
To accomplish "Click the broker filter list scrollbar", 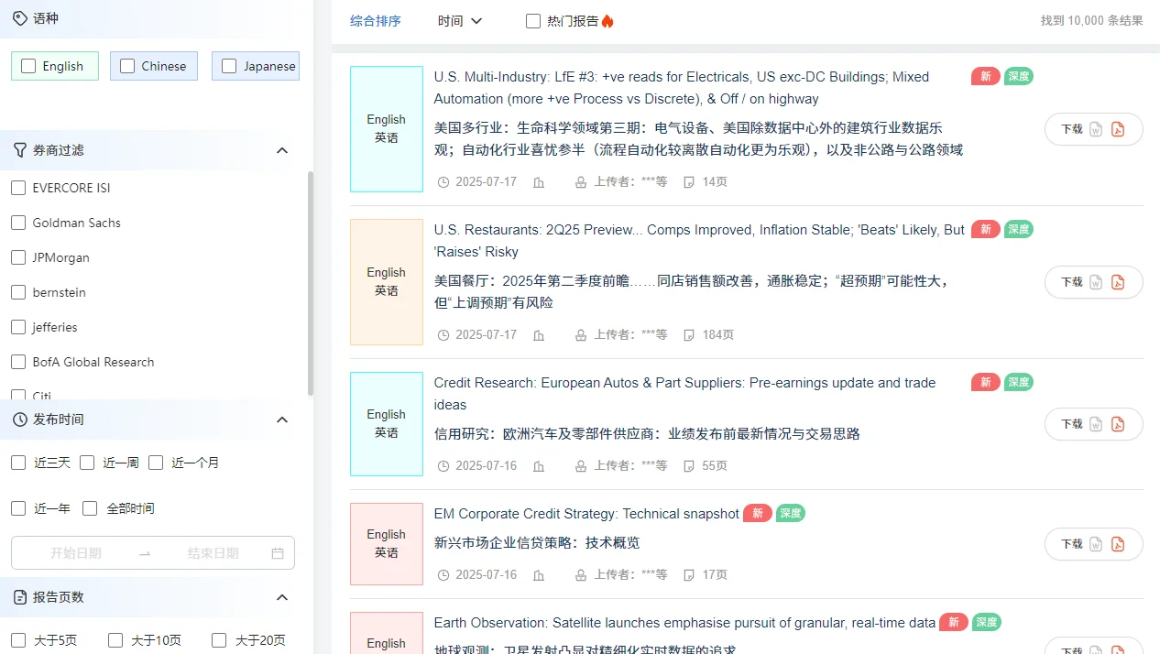I will click(x=310, y=284).
